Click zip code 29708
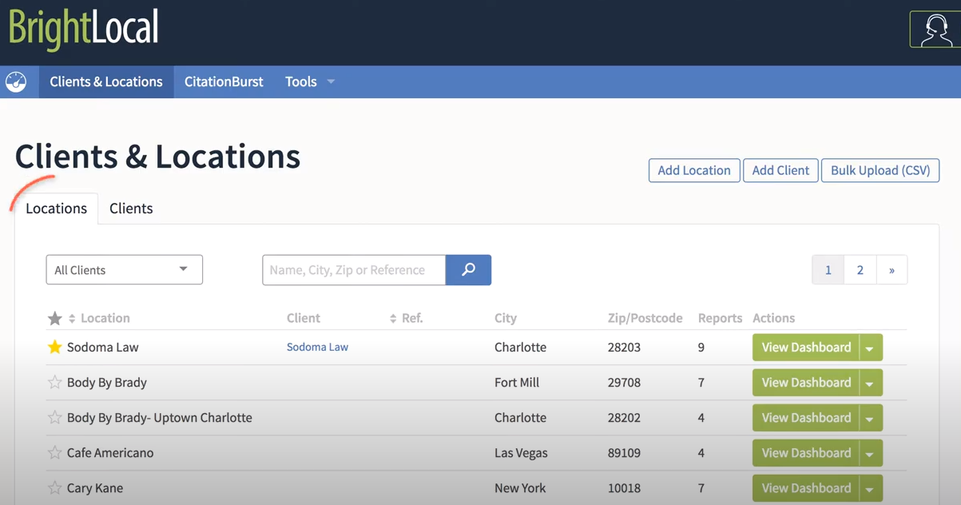Screen dimensions: 961x505 click(x=624, y=382)
